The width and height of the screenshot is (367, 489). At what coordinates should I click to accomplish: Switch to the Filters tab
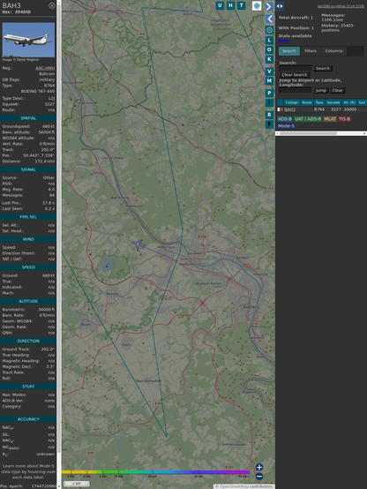click(311, 51)
